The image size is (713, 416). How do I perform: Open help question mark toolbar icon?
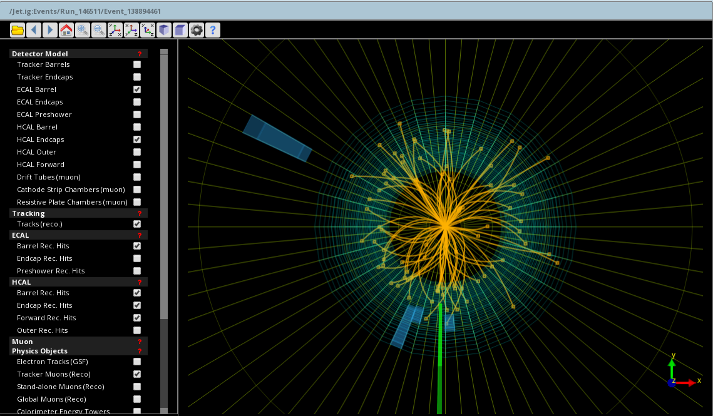tap(213, 30)
